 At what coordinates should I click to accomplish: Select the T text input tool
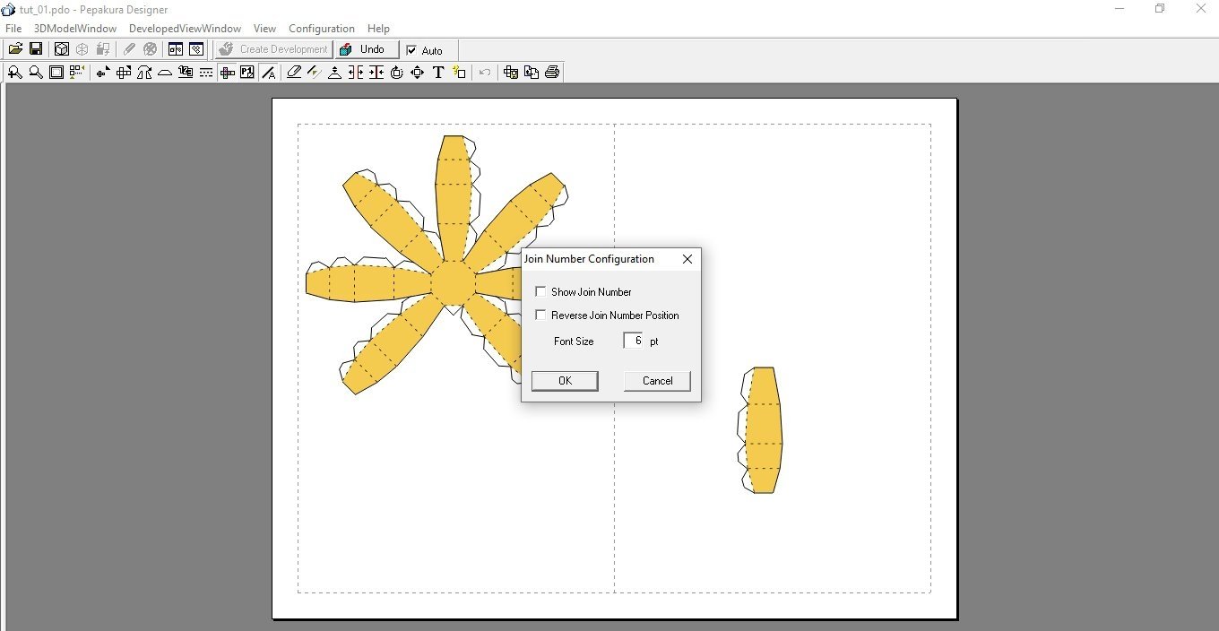tap(438, 73)
